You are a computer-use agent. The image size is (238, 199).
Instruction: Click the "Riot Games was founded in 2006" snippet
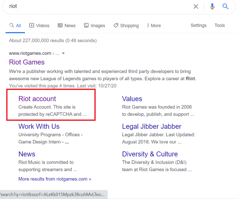coord(157,107)
